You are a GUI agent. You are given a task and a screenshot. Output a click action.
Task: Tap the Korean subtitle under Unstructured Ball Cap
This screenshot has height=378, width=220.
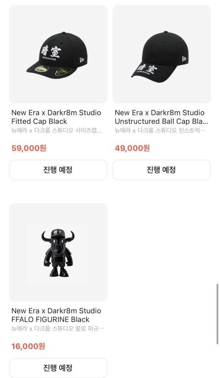point(160,130)
